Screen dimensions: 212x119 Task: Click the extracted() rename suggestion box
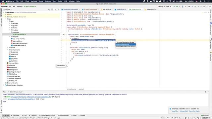tap(61, 65)
